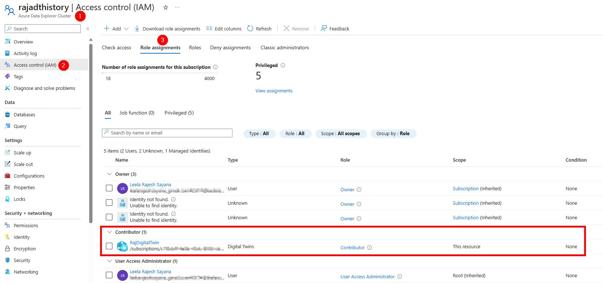
Task: Click the Diagnose and solve problems icon
Action: coord(8,88)
